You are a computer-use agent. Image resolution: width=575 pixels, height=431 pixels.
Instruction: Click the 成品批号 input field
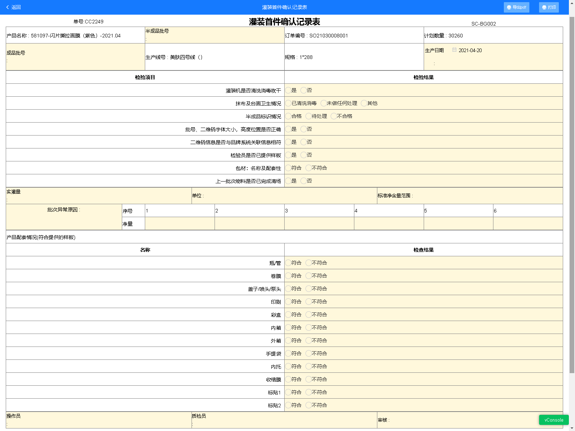point(75,61)
